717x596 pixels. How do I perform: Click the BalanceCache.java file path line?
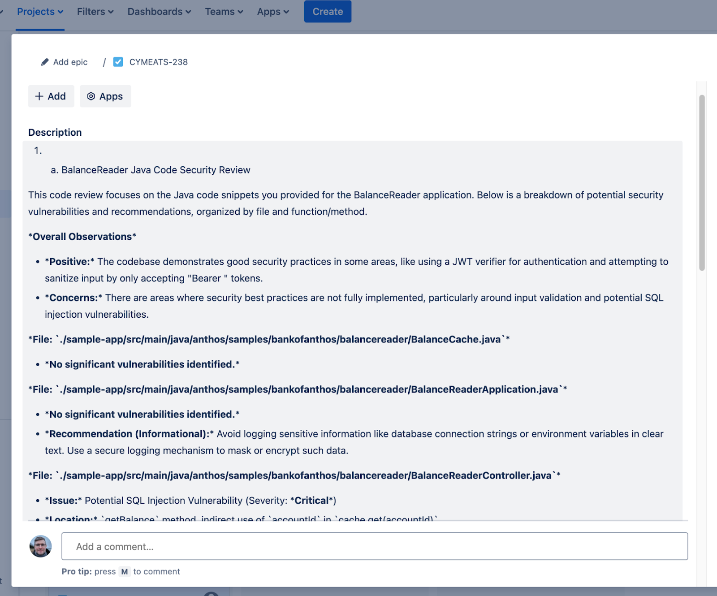pos(269,340)
